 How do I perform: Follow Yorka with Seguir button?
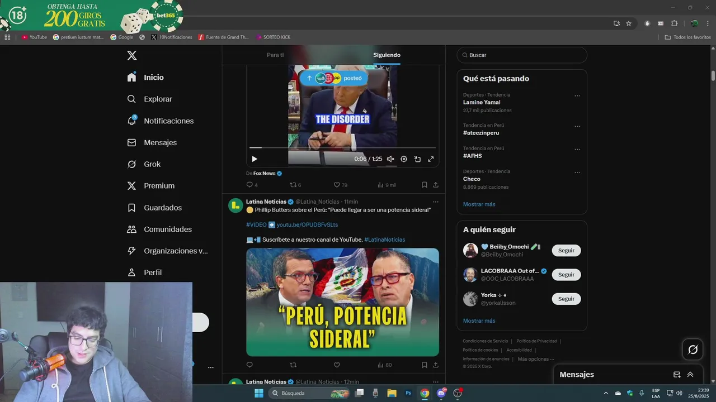point(566,299)
